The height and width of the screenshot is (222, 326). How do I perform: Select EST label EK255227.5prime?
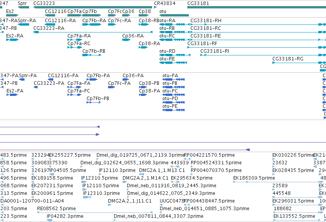(70, 155)
